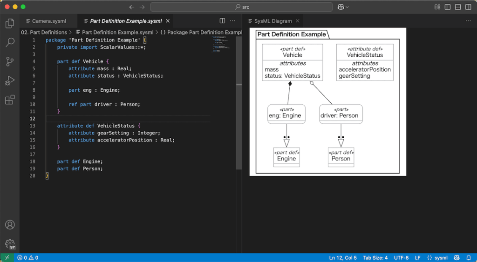Click the sysml language mode in status bar
This screenshot has width=477, height=262.
pyautogui.click(x=437, y=257)
